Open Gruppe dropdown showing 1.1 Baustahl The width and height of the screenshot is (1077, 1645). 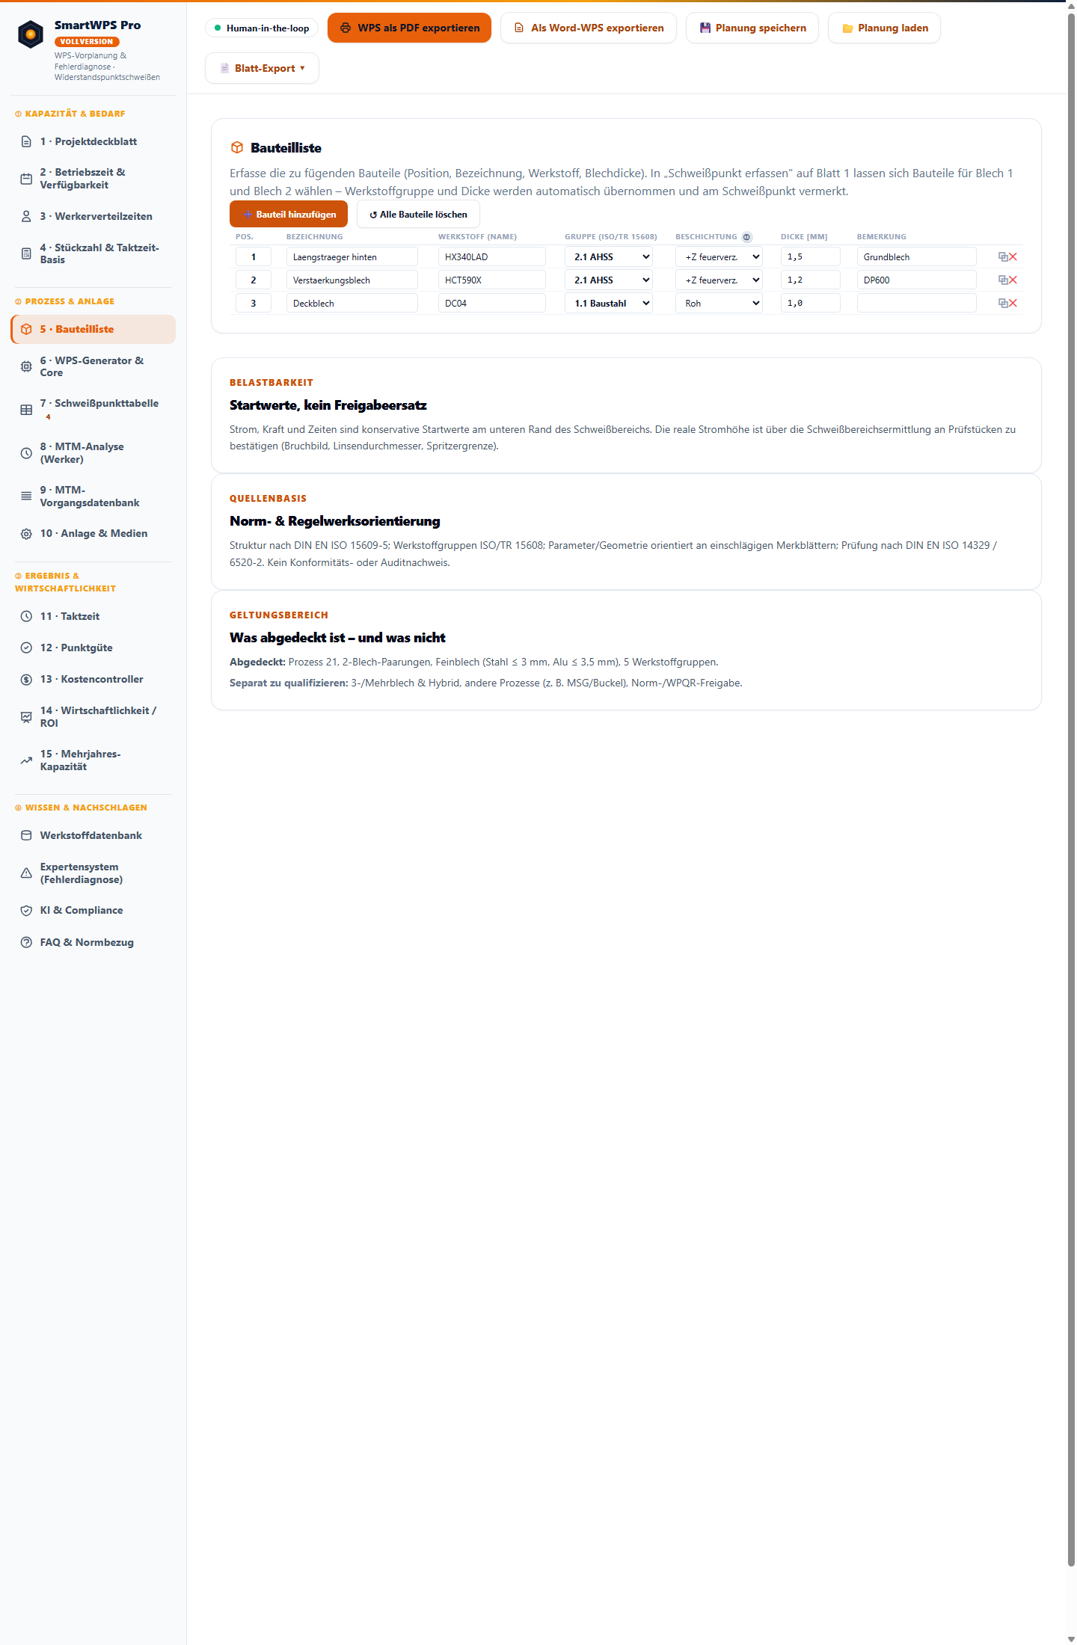(x=609, y=304)
